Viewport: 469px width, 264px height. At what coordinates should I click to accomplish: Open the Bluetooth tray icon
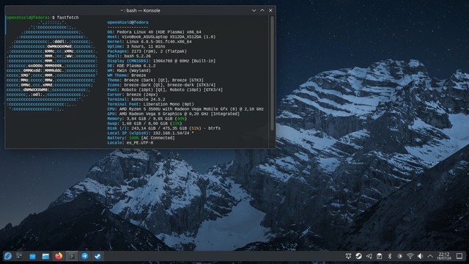tap(389, 256)
